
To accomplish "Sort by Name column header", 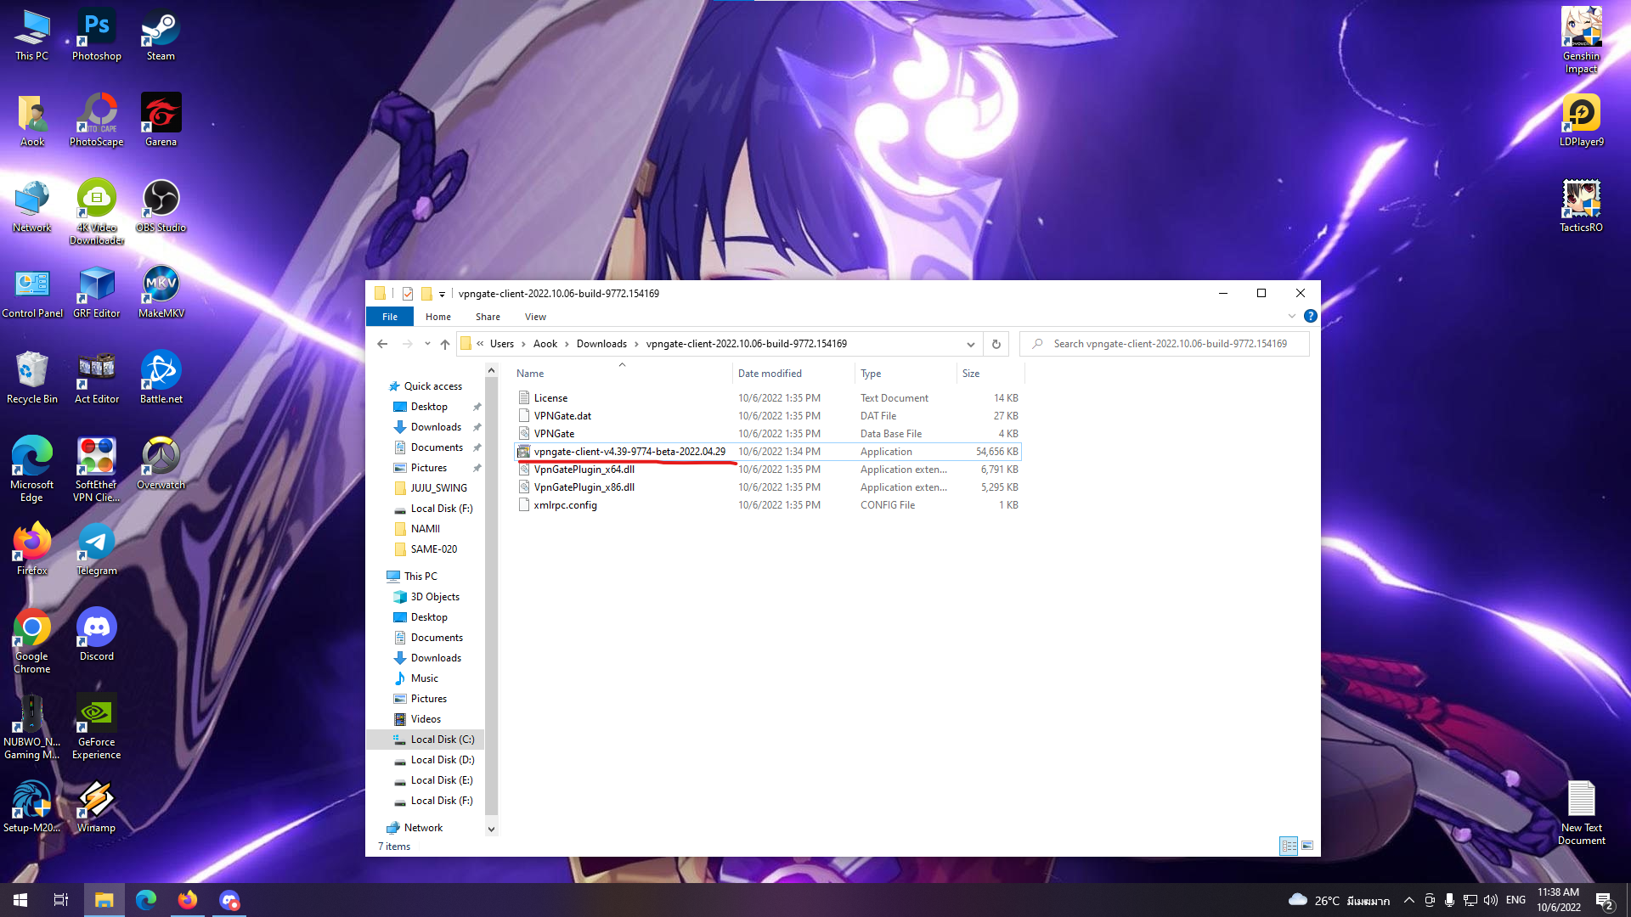I will [x=621, y=374].
